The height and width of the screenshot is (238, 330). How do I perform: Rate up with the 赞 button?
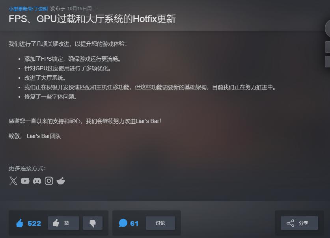[x=63, y=223]
